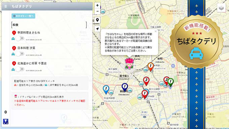This screenshot has width=229, height=129.
Task: Open the map layers icon
Action: [x=221, y=8]
